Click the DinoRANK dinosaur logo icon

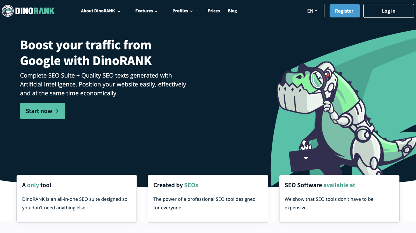pyautogui.click(x=8, y=11)
